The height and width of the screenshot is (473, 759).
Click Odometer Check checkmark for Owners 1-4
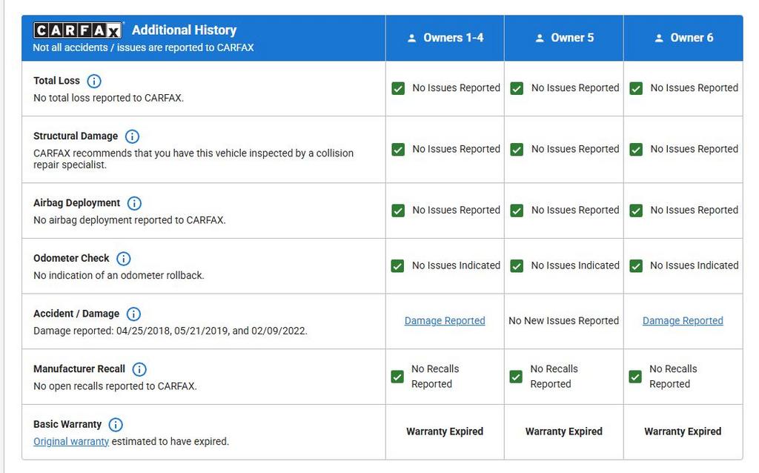(397, 266)
